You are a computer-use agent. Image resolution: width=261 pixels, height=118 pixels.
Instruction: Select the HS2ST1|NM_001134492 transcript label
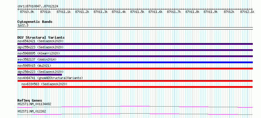pos(34,104)
